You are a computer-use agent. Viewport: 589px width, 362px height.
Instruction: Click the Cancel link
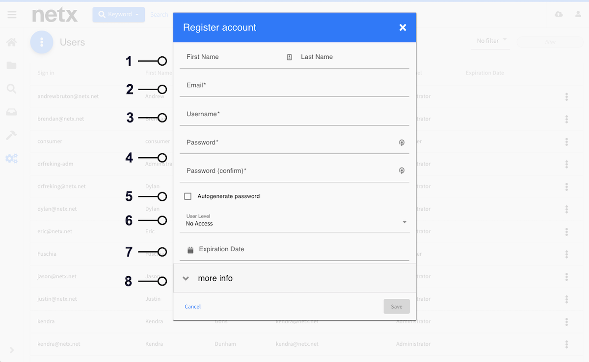pyautogui.click(x=193, y=307)
